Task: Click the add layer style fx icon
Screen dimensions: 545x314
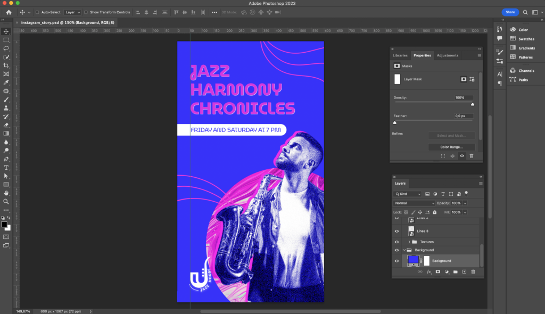Action: click(x=429, y=271)
